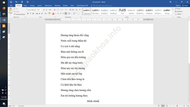Click the Firefox icon in taskbar
This screenshot has width=190, height=107.
(4, 8)
